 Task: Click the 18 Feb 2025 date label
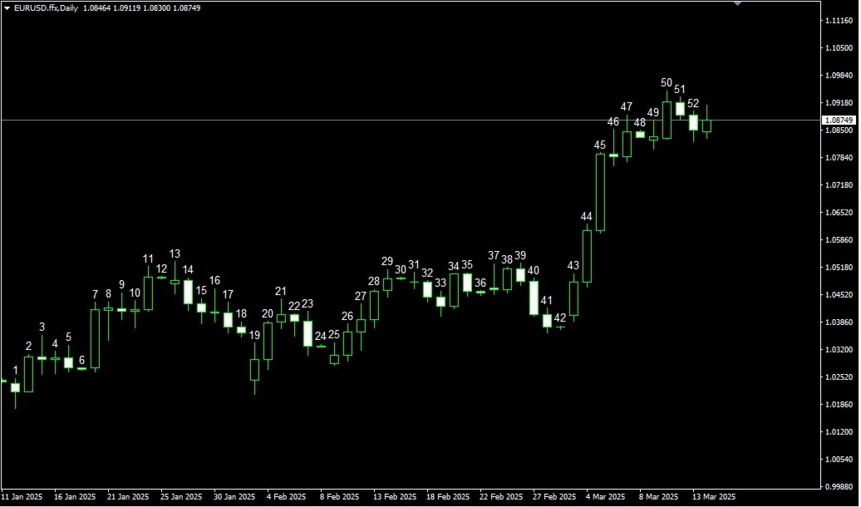447,497
